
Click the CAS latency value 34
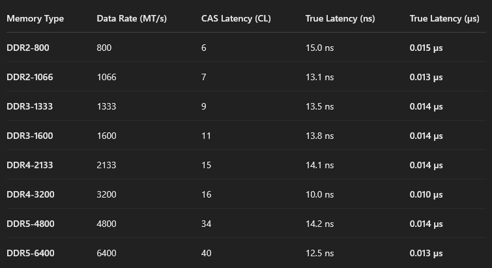(x=206, y=224)
